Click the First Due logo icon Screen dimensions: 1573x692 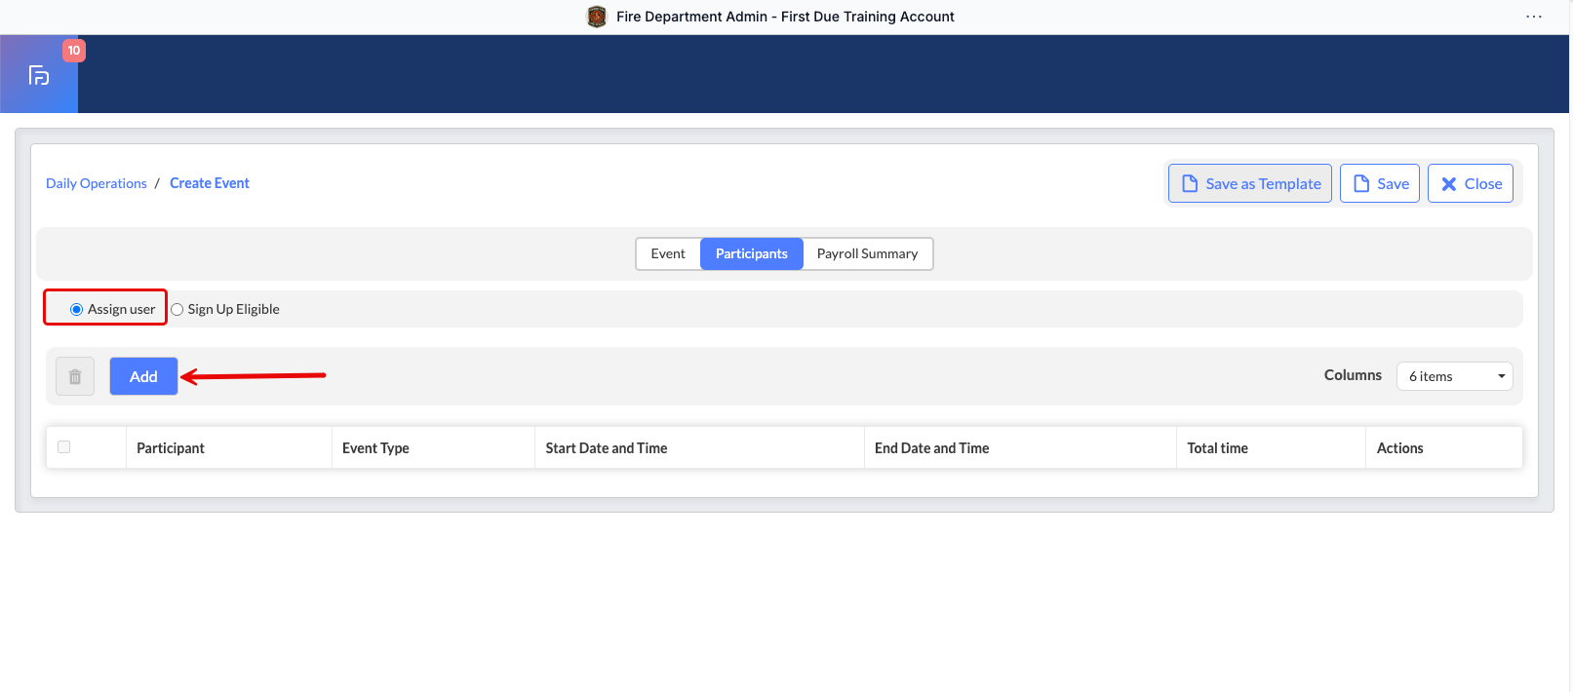click(x=39, y=75)
